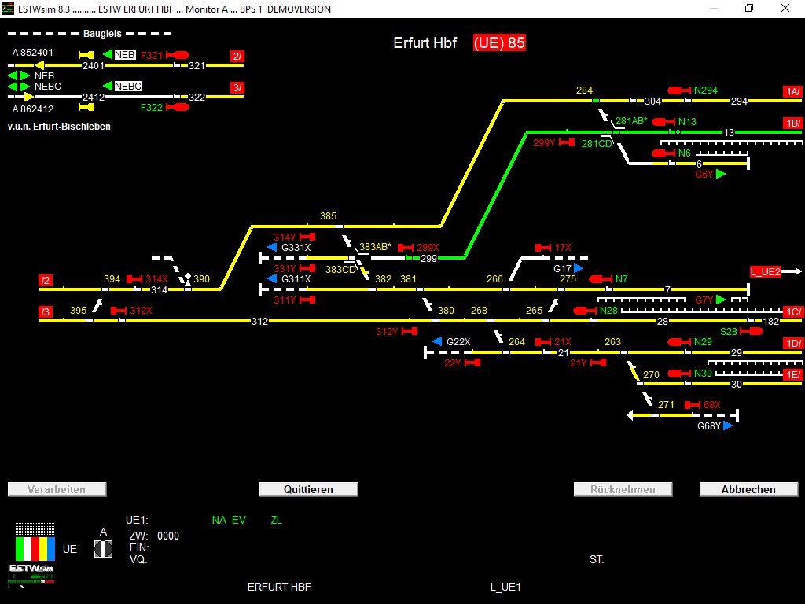Toggle the rotary key switch labeled A

click(x=102, y=549)
